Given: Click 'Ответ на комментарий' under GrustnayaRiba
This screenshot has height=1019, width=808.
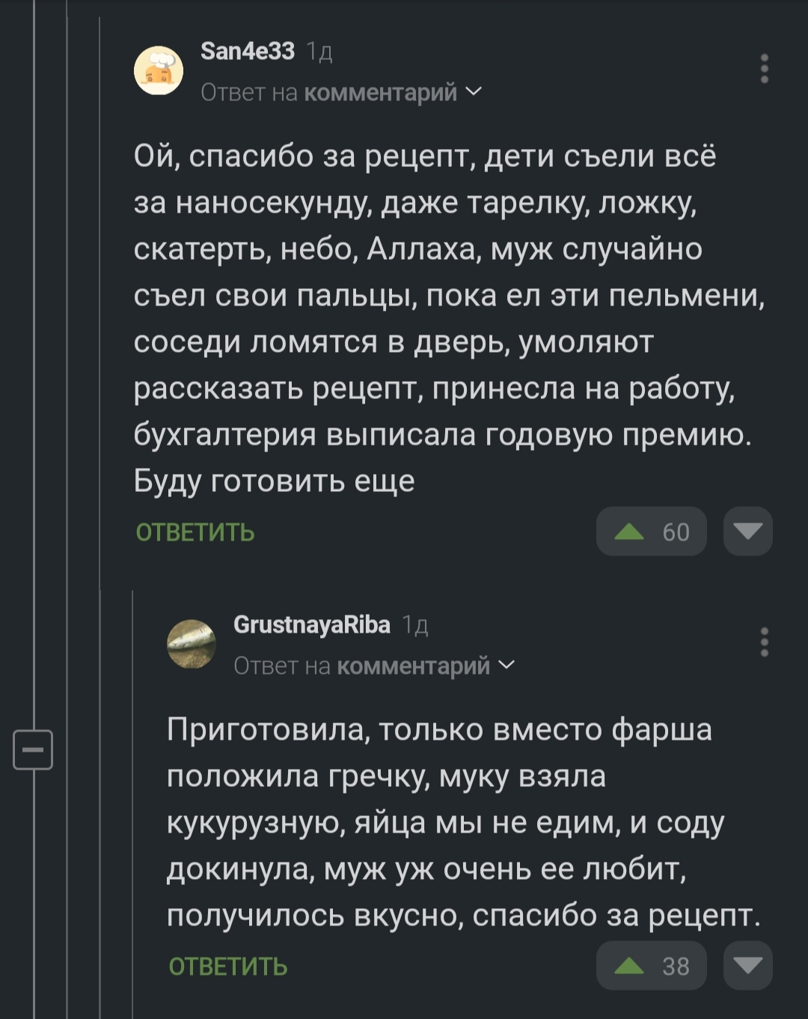Looking at the screenshot, I should [x=362, y=666].
